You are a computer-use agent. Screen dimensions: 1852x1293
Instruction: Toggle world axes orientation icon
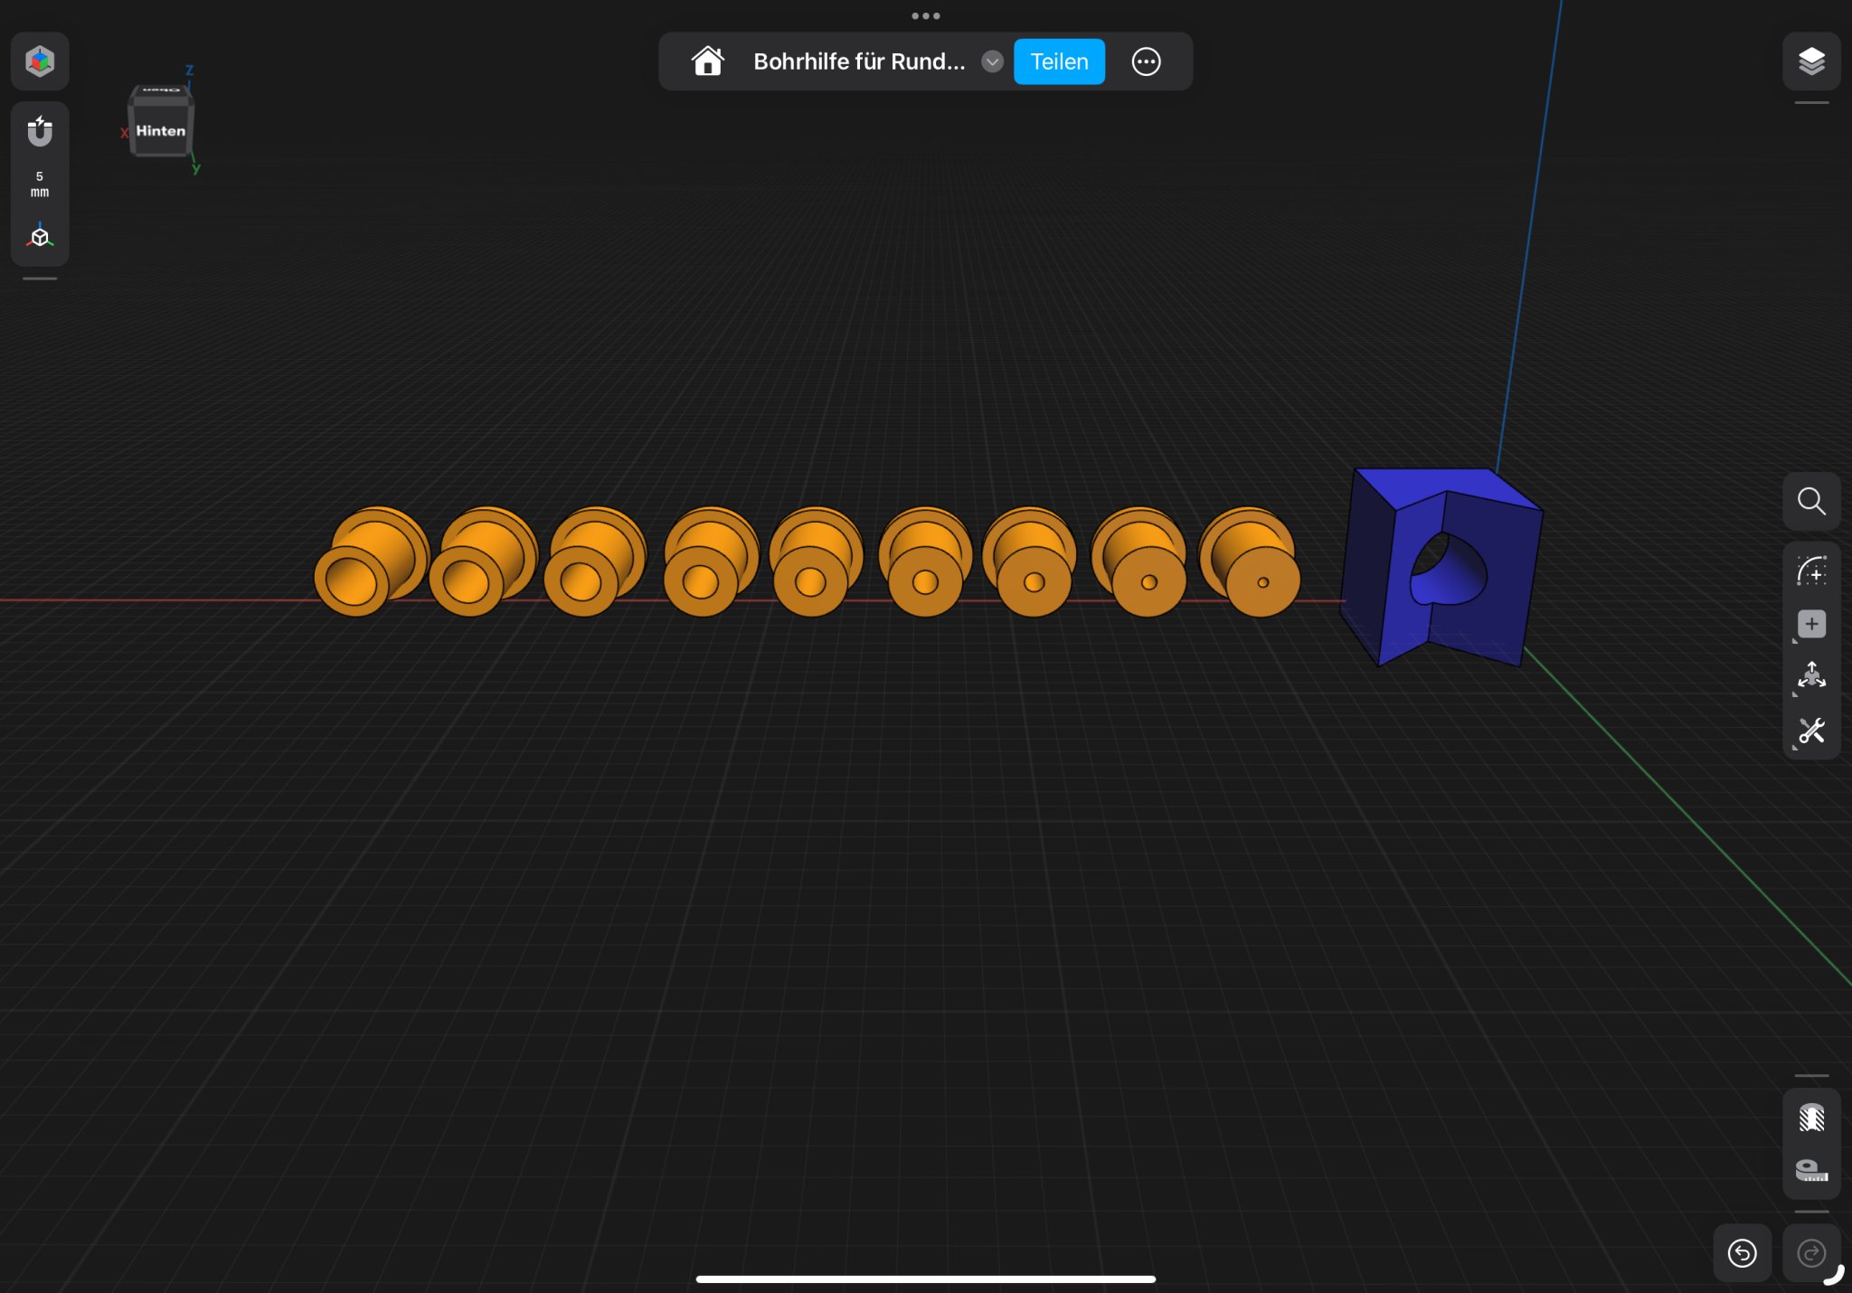click(x=40, y=237)
